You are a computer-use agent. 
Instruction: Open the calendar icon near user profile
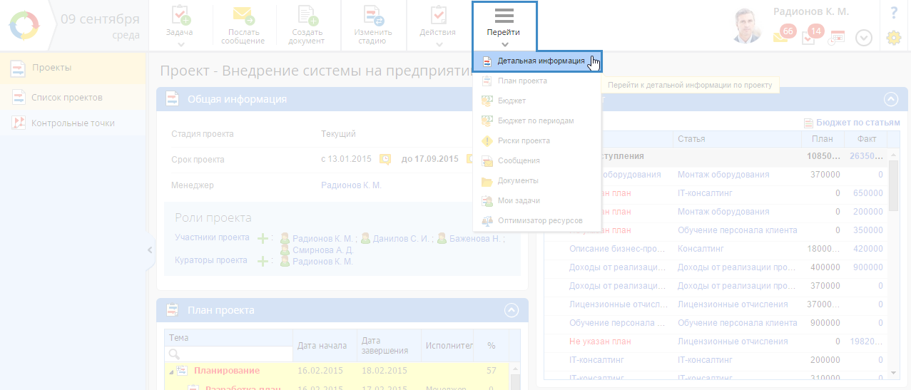[x=836, y=38]
